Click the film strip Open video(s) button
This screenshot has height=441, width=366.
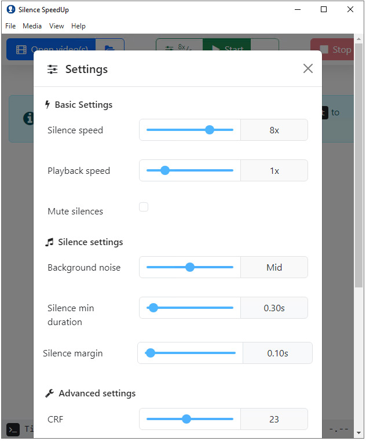(x=51, y=49)
